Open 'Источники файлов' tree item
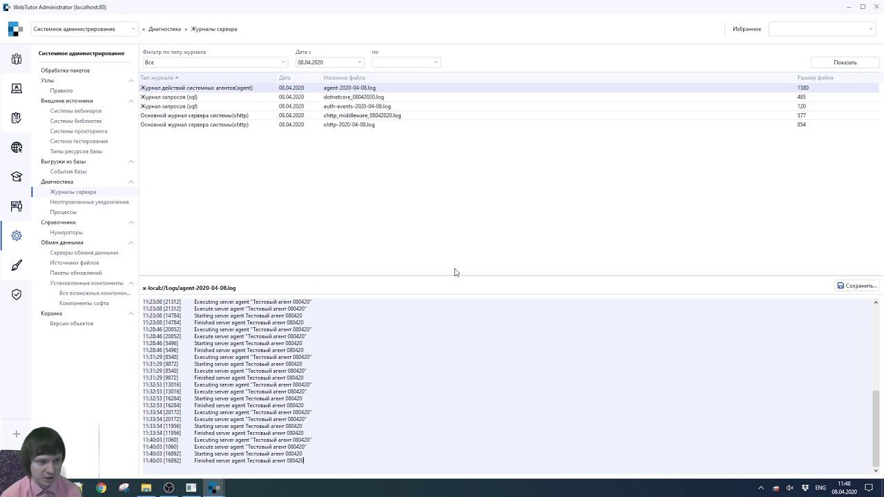The height and width of the screenshot is (497, 884). pos(75,263)
